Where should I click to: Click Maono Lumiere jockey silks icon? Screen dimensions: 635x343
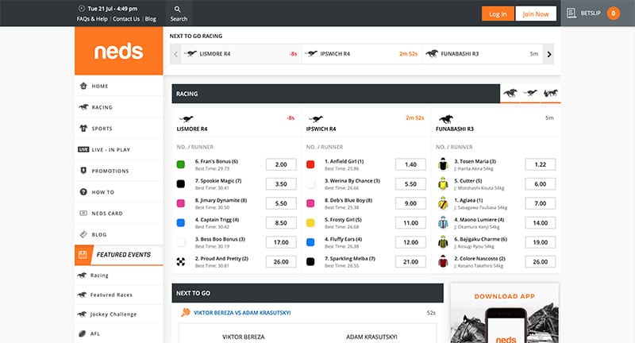(x=443, y=222)
